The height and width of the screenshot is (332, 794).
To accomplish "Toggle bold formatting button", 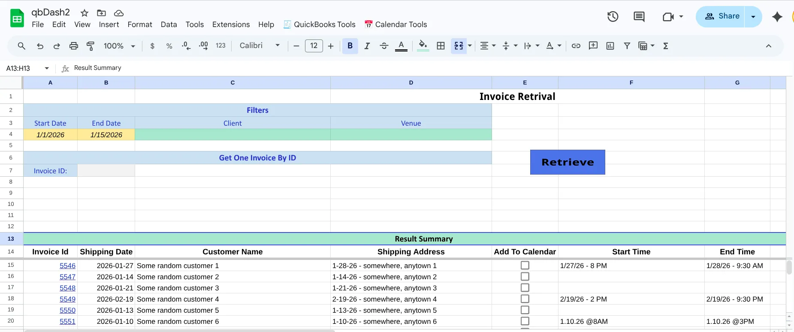I will tap(350, 46).
